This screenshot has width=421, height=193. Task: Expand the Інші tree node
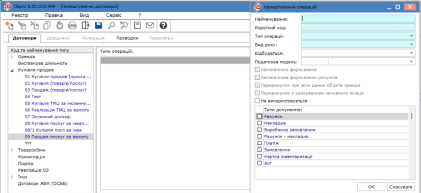click(12, 177)
